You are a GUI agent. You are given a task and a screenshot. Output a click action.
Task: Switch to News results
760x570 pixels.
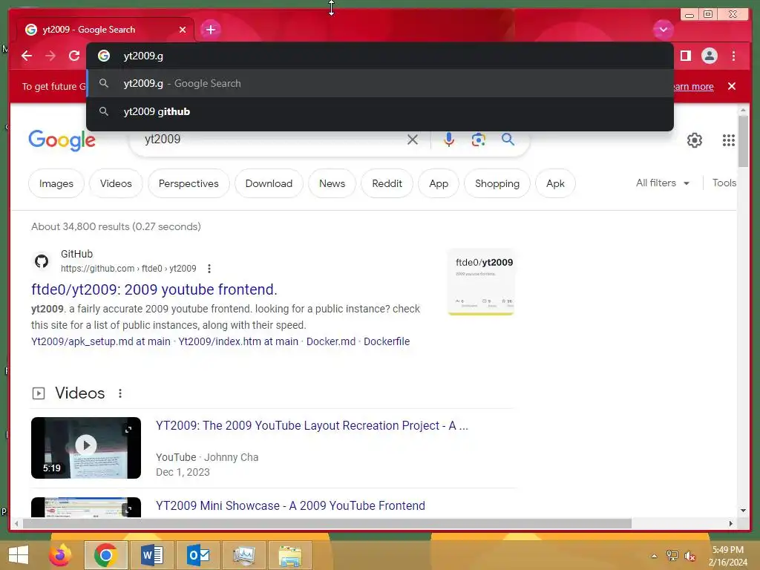332,184
